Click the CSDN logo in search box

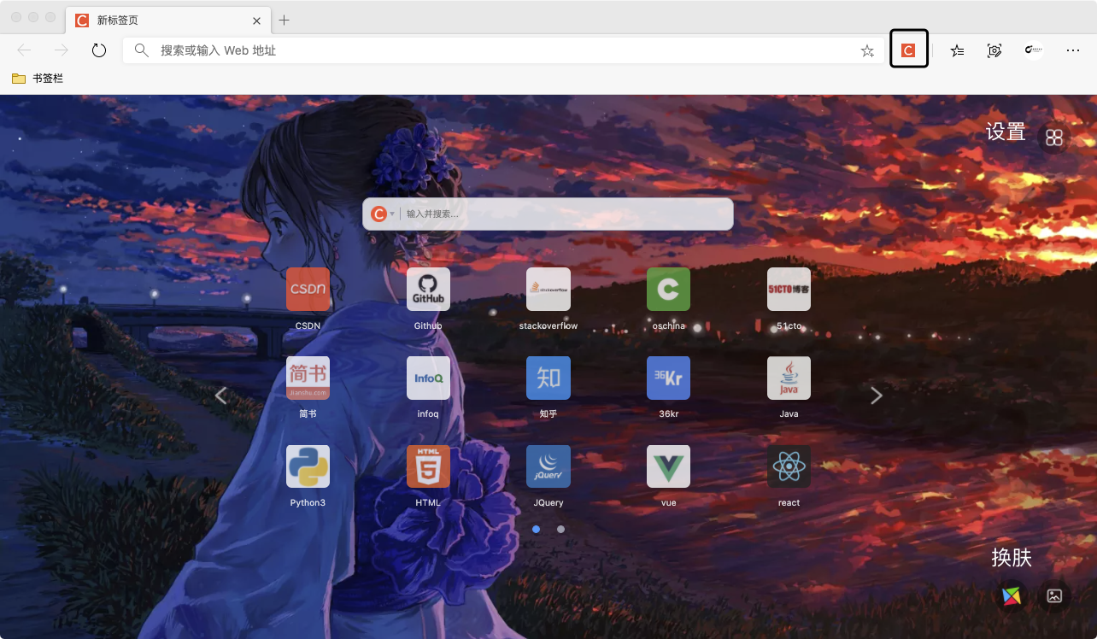pyautogui.click(x=378, y=214)
